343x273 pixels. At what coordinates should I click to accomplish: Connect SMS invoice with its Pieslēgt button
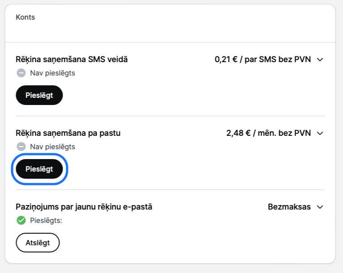tap(39, 95)
